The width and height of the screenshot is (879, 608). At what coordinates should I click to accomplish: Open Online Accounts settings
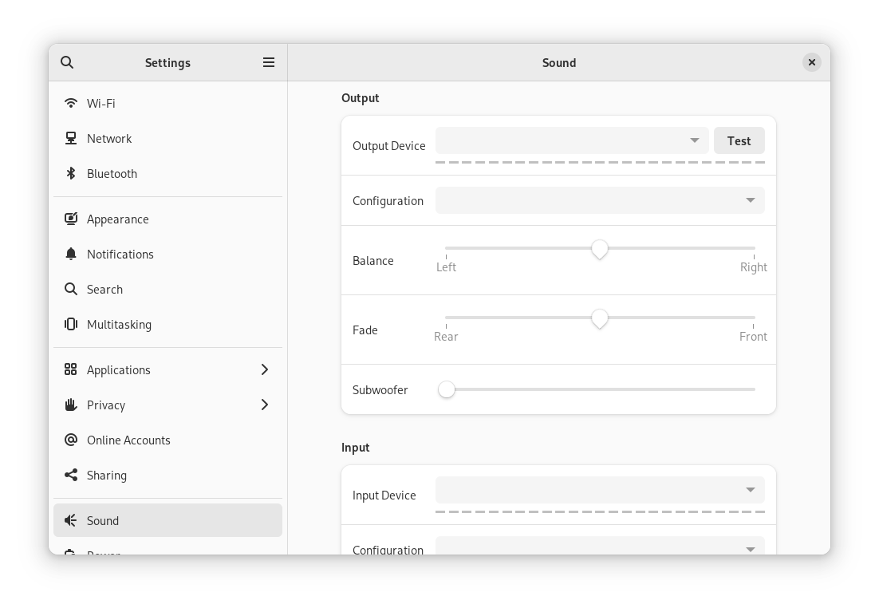click(x=168, y=440)
